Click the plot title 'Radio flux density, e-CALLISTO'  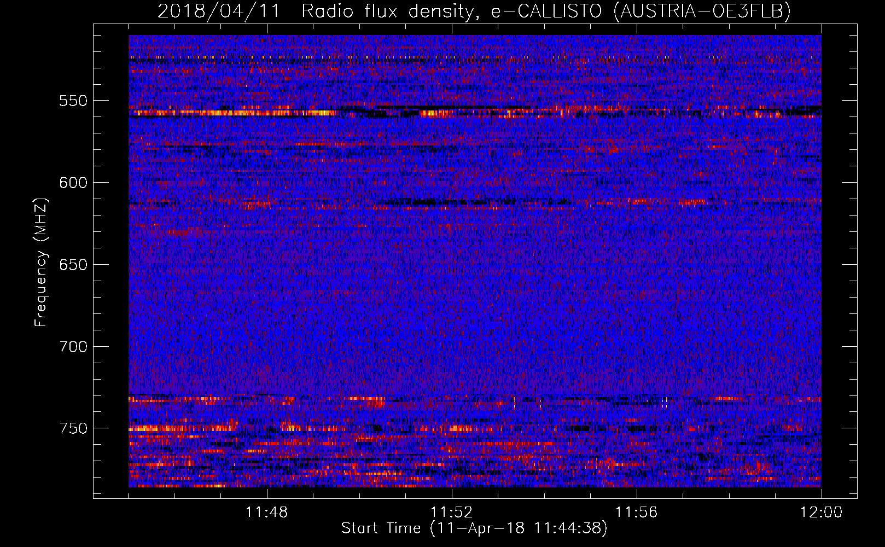pyautogui.click(x=451, y=11)
